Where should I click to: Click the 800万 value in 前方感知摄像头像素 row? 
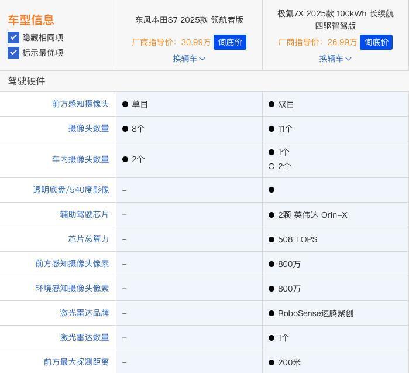pyautogui.click(x=289, y=264)
